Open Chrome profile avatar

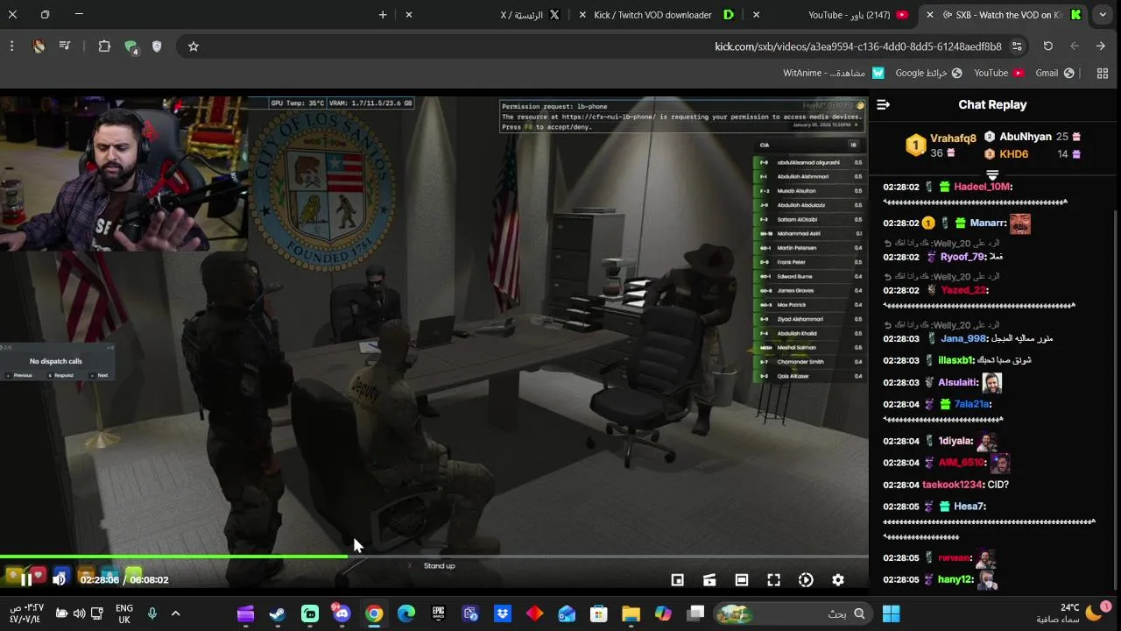[39, 46]
